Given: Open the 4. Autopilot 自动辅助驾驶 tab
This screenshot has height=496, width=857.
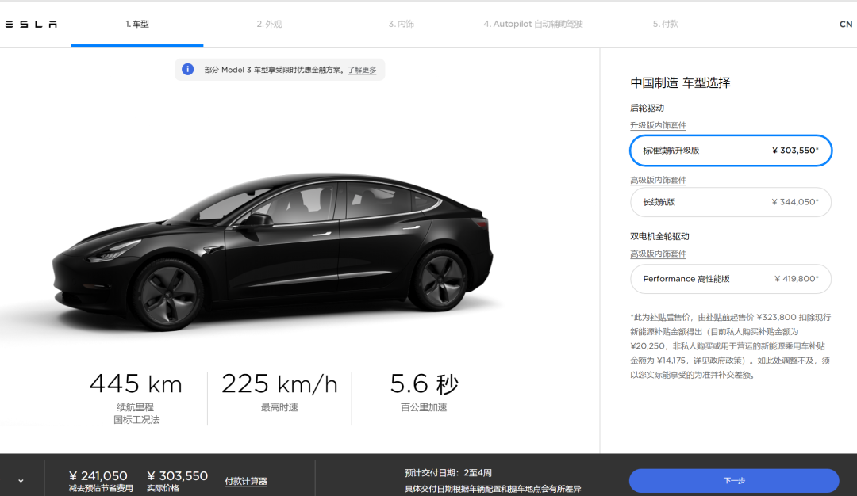Looking at the screenshot, I should [x=533, y=24].
